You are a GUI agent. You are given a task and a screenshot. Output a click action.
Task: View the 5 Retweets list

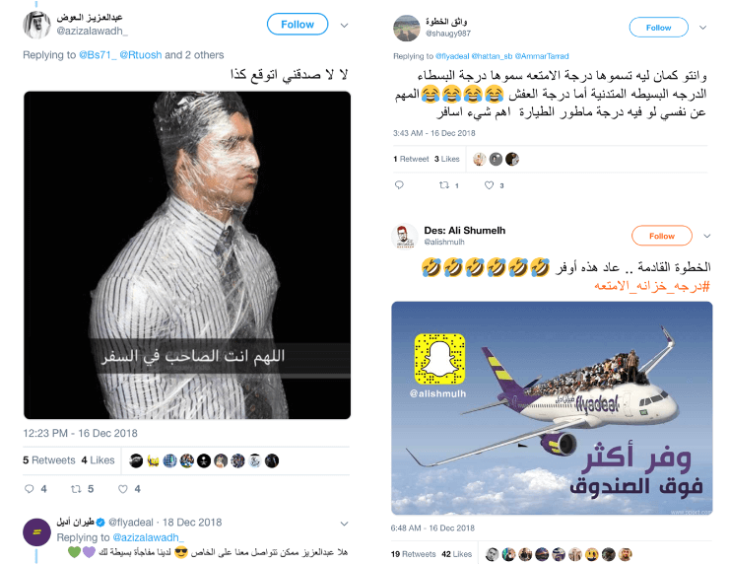tap(49, 460)
